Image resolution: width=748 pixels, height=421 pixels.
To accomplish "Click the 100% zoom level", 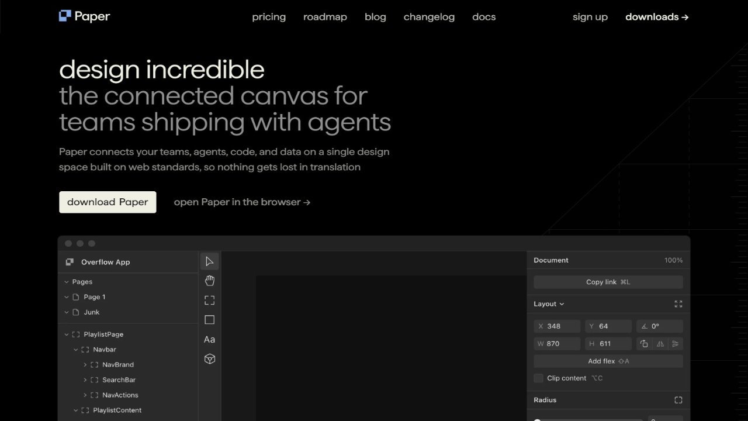I will [x=673, y=260].
